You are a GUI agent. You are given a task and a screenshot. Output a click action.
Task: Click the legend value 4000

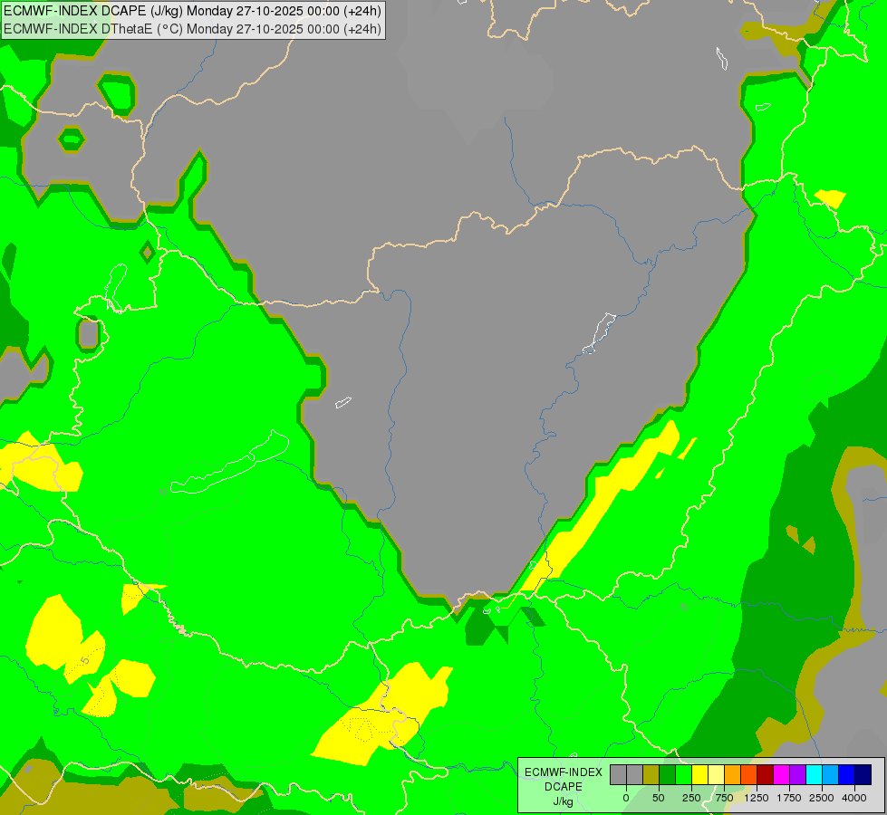coord(854,798)
